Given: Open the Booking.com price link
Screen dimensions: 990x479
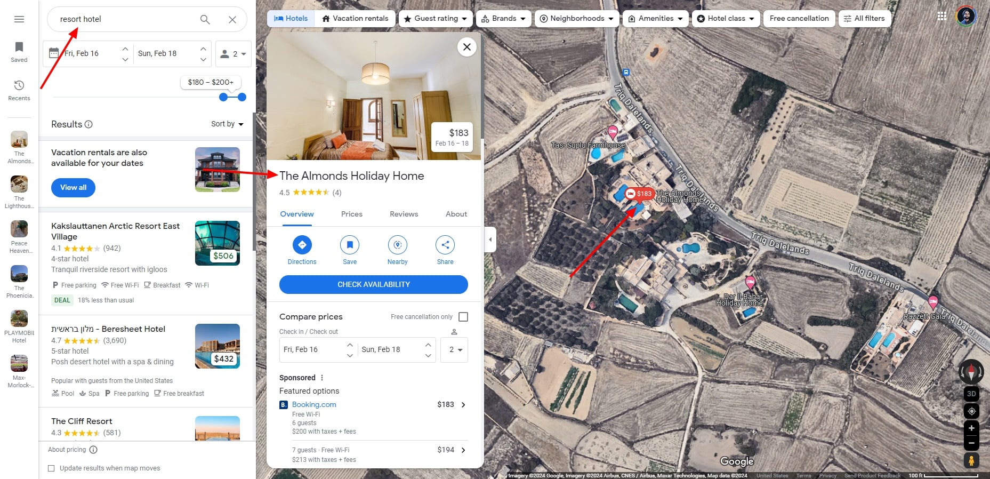Looking at the screenshot, I should (314, 404).
